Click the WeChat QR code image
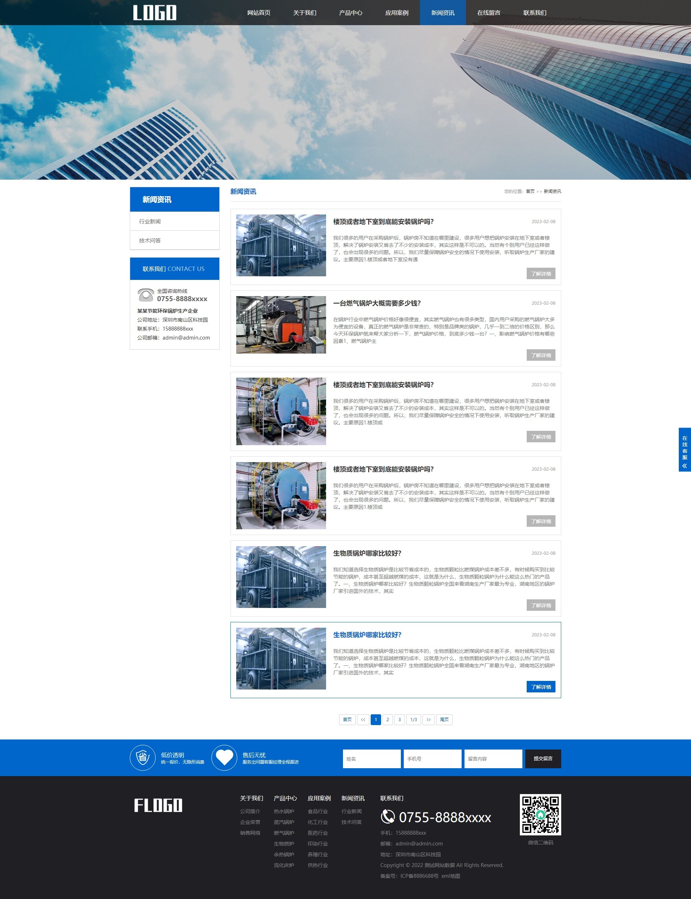691x899 pixels. (x=540, y=814)
